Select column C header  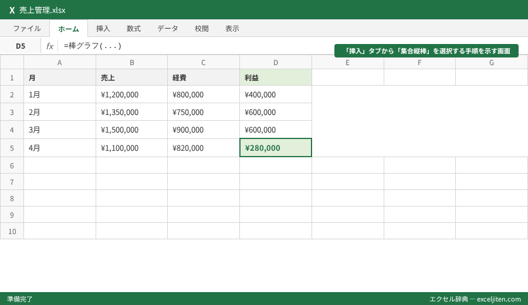pyautogui.click(x=204, y=62)
